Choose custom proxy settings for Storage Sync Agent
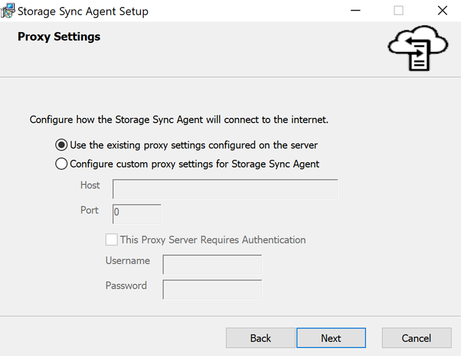 [60, 164]
